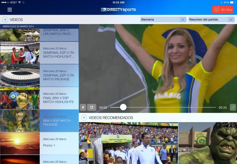Open the hamburger menu
The height and width of the screenshot is (164, 237).
click(x=10, y=9)
